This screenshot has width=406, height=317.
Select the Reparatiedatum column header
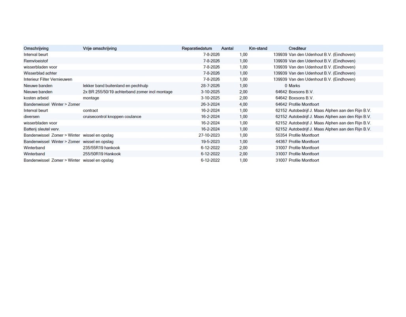[x=197, y=48]
